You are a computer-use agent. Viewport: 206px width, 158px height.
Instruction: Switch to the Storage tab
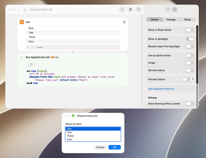(x=171, y=20)
